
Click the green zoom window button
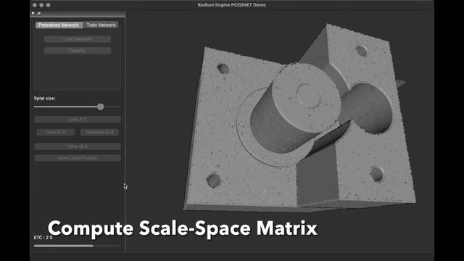click(49, 5)
